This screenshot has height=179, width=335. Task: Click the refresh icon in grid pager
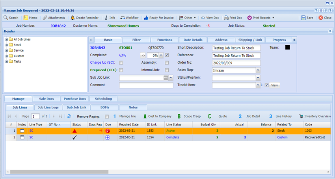coord(69,116)
